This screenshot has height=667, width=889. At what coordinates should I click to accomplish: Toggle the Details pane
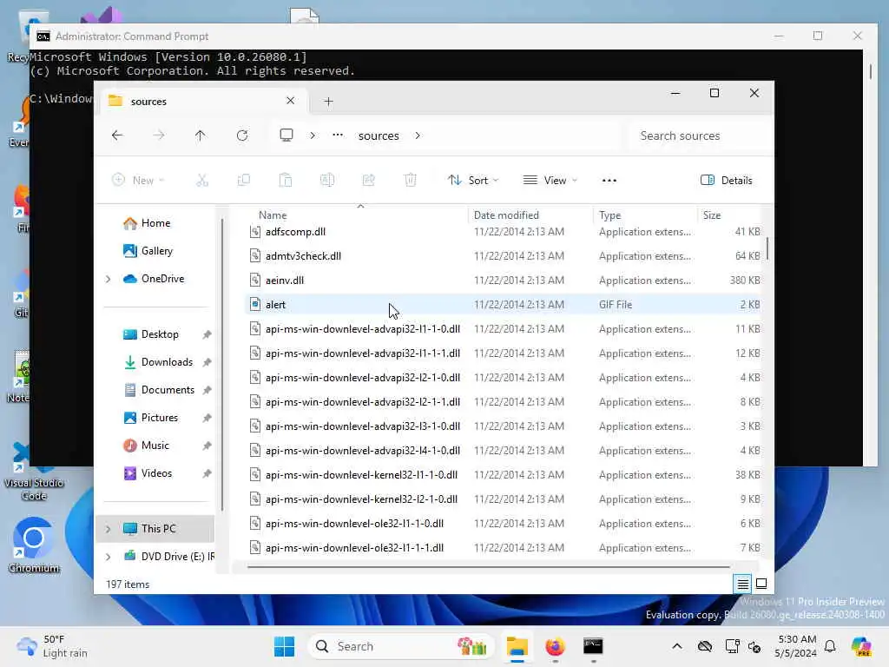(x=727, y=181)
